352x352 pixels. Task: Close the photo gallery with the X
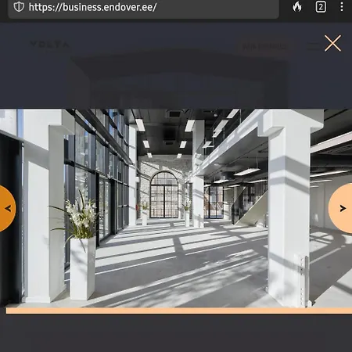(x=332, y=43)
